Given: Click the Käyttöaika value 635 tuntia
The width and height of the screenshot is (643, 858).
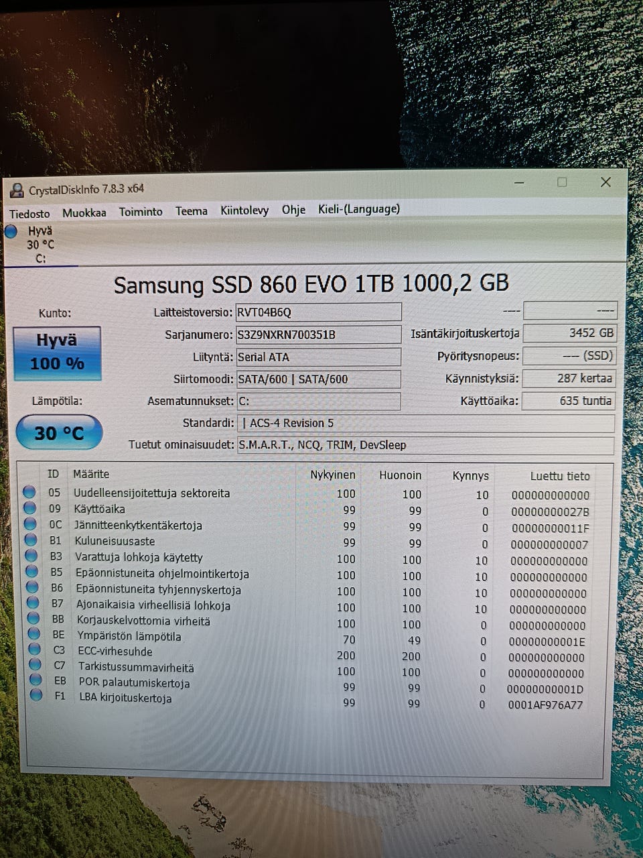Looking at the screenshot, I should [568, 401].
